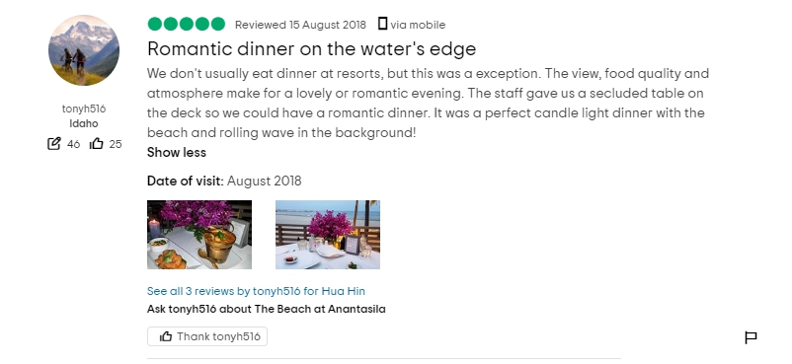Image resolution: width=792 pixels, height=364 pixels.
Task: Click the via mobile label
Action: coord(418,25)
